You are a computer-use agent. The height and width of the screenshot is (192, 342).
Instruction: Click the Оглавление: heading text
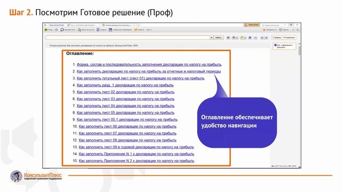(x=80, y=53)
